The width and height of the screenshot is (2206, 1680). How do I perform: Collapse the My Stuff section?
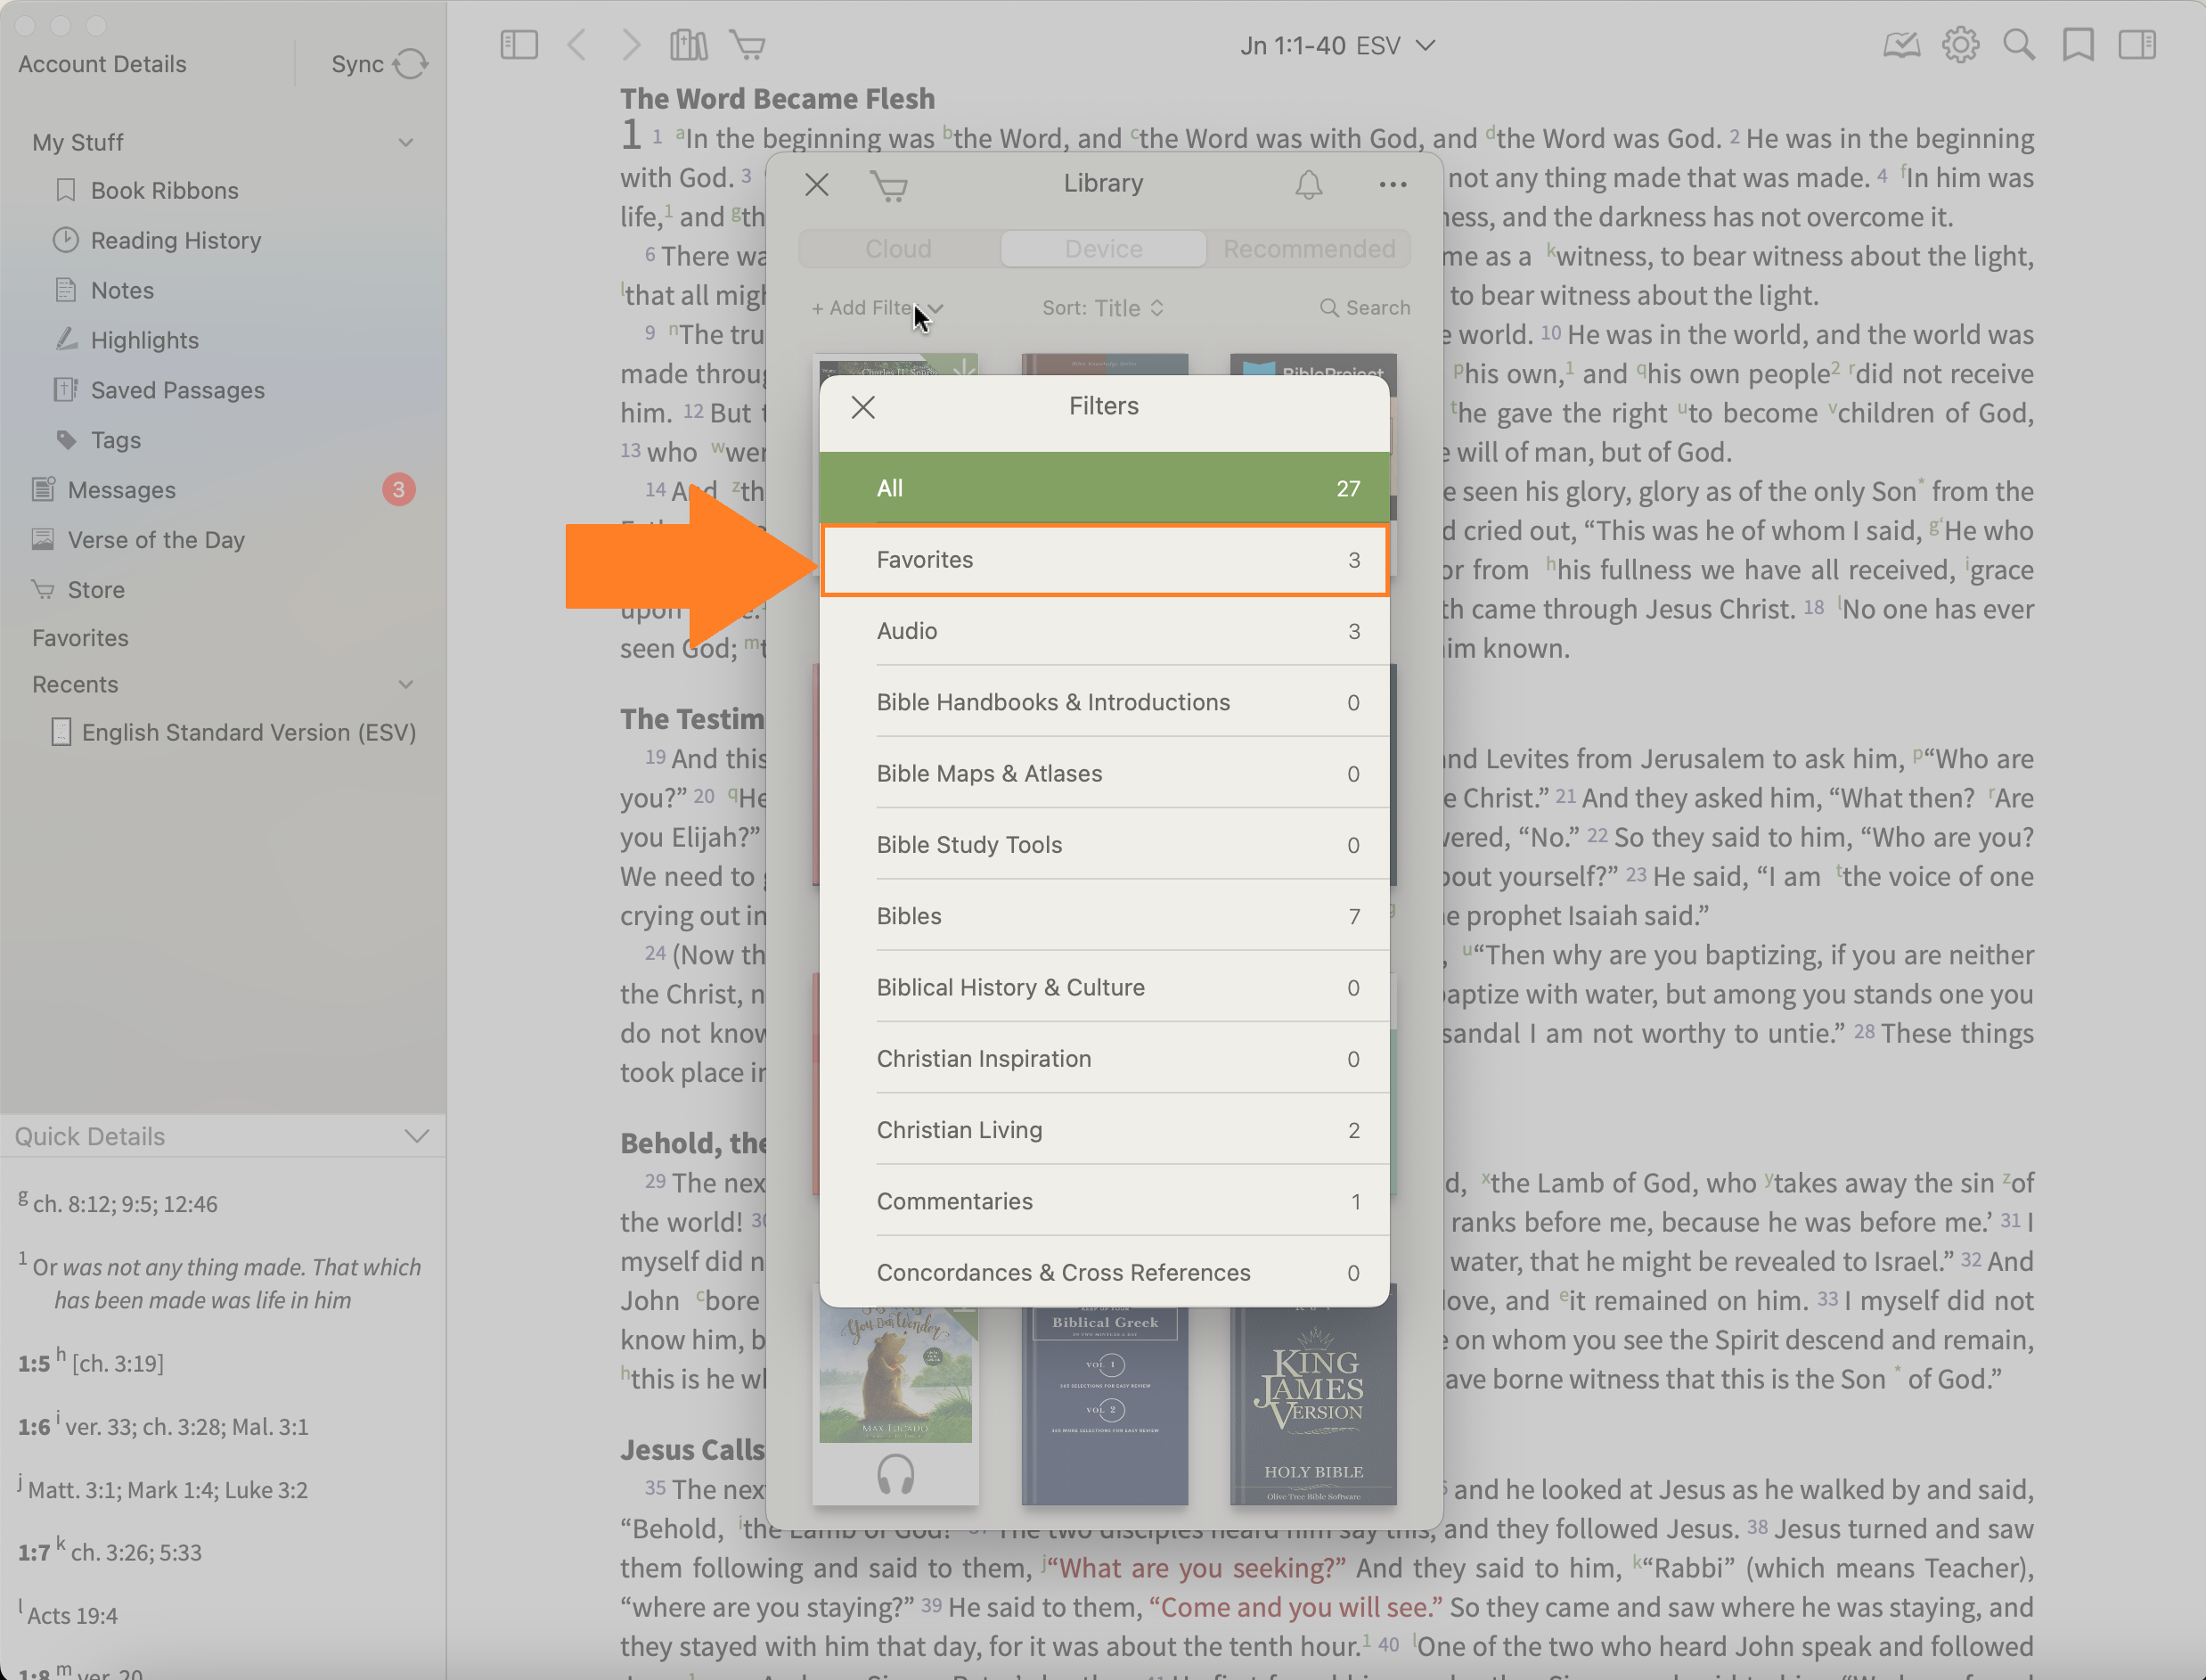coord(405,142)
